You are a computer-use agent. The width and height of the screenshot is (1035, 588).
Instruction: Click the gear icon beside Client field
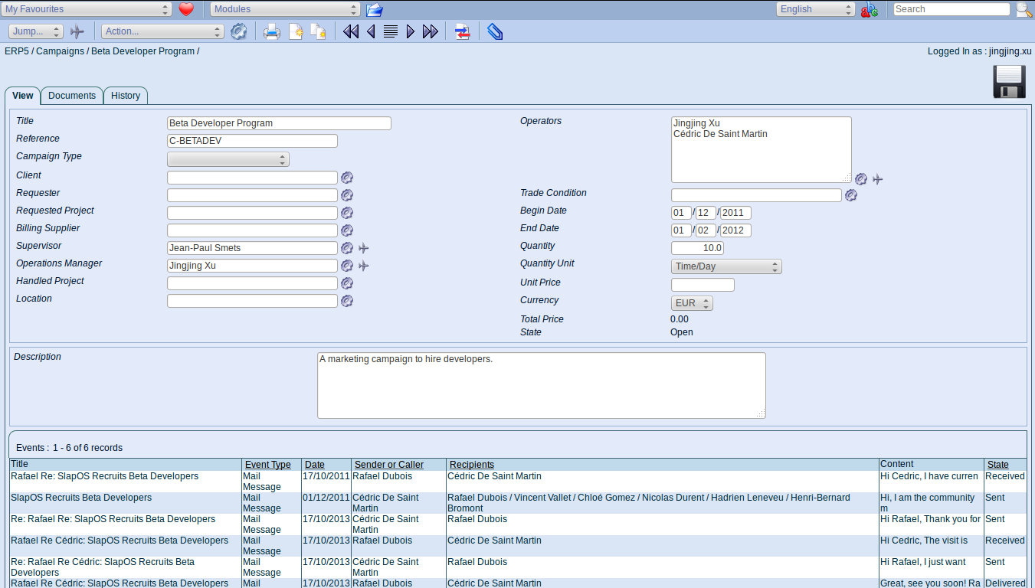click(347, 178)
